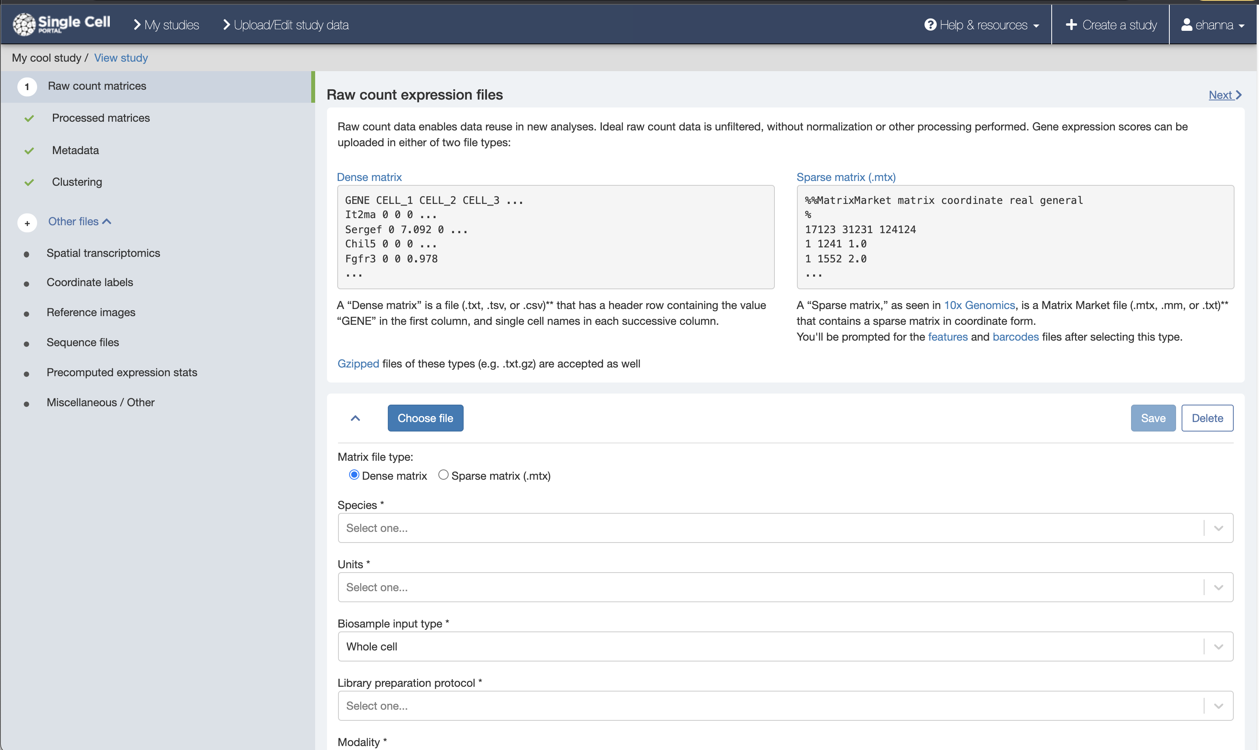Click Create a study
Screen dimensions: 1259x750
pyautogui.click(x=1111, y=25)
